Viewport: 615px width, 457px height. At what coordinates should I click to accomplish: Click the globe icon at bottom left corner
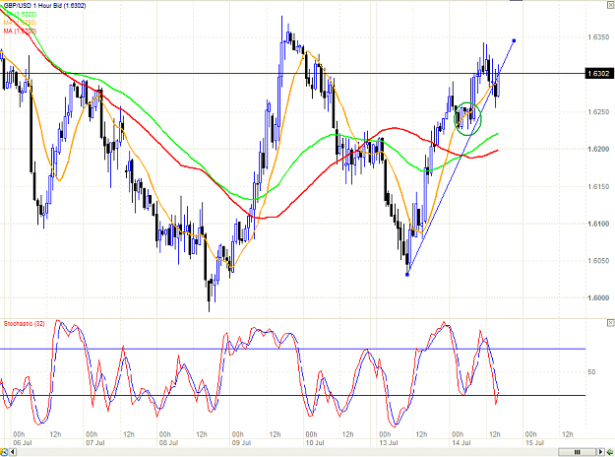point(4,452)
